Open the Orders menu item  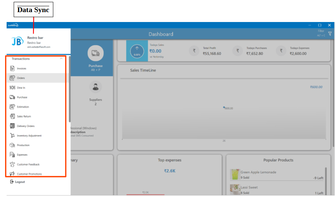(x=21, y=78)
